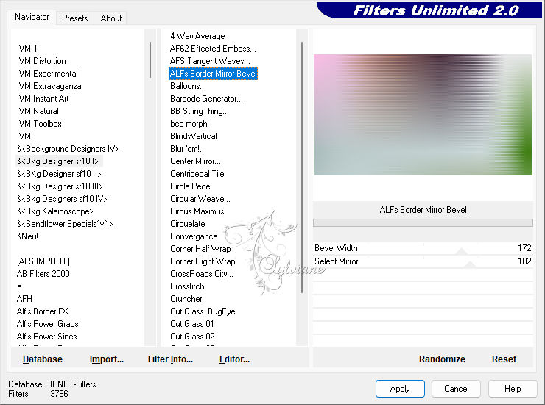Select Alf's Power Sines category
Viewport: 545px width, 405px height.
click(47, 337)
